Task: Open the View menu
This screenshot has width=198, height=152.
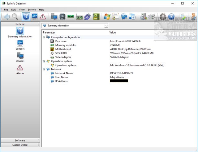Action: pos(22,10)
